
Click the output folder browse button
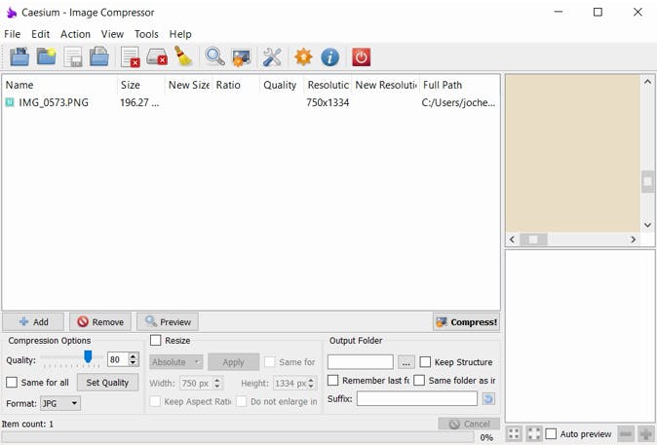(406, 362)
